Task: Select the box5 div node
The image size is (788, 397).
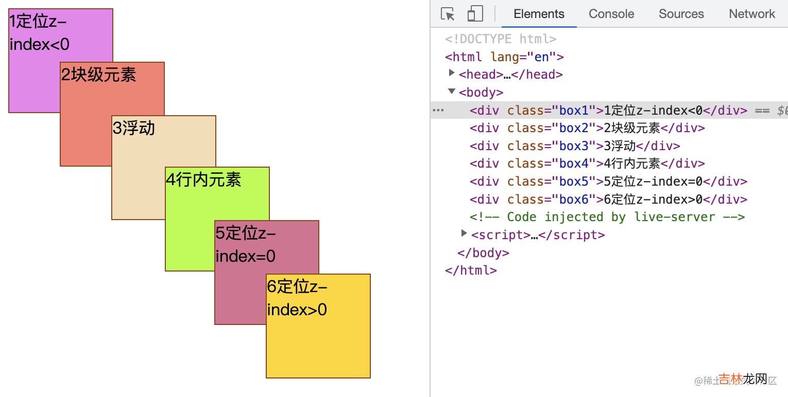Action: click(608, 182)
